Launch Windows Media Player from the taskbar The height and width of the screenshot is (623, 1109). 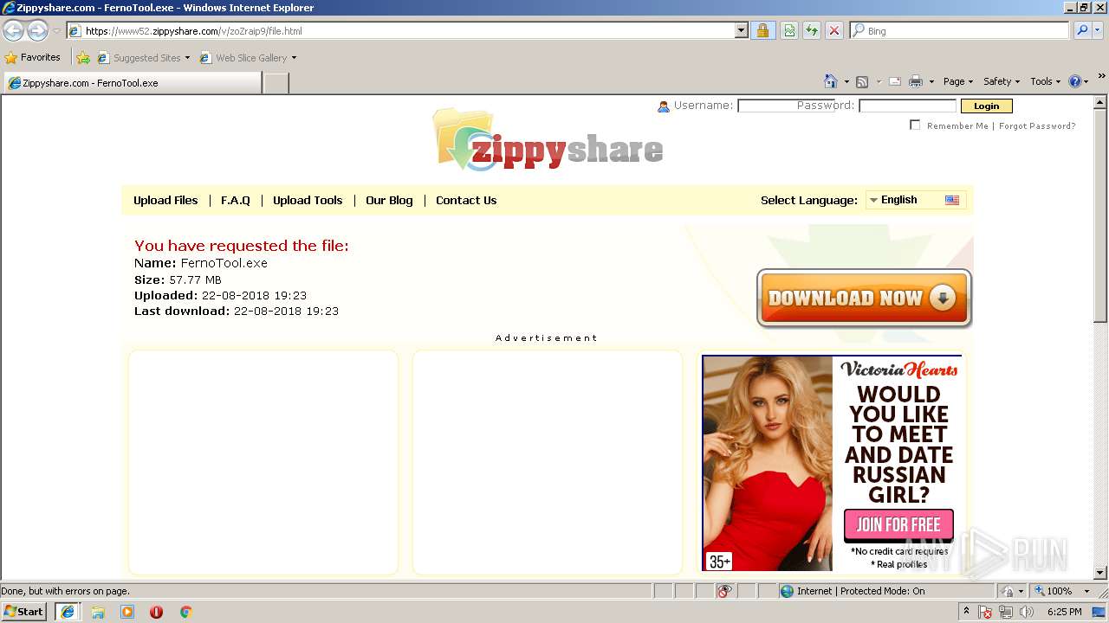pos(127,612)
